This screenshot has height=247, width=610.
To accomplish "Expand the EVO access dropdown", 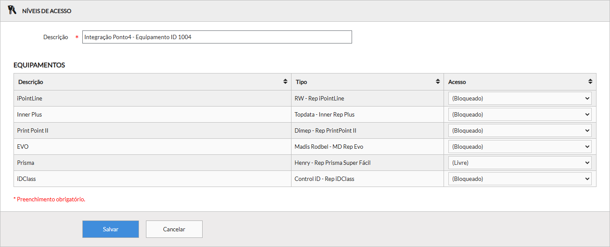I will click(x=519, y=147).
